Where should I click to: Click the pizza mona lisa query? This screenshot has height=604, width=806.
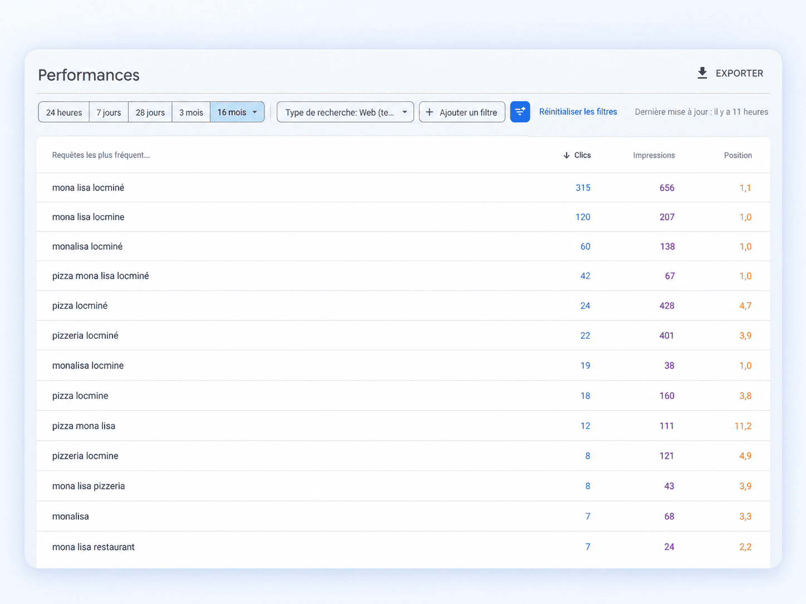pos(83,426)
